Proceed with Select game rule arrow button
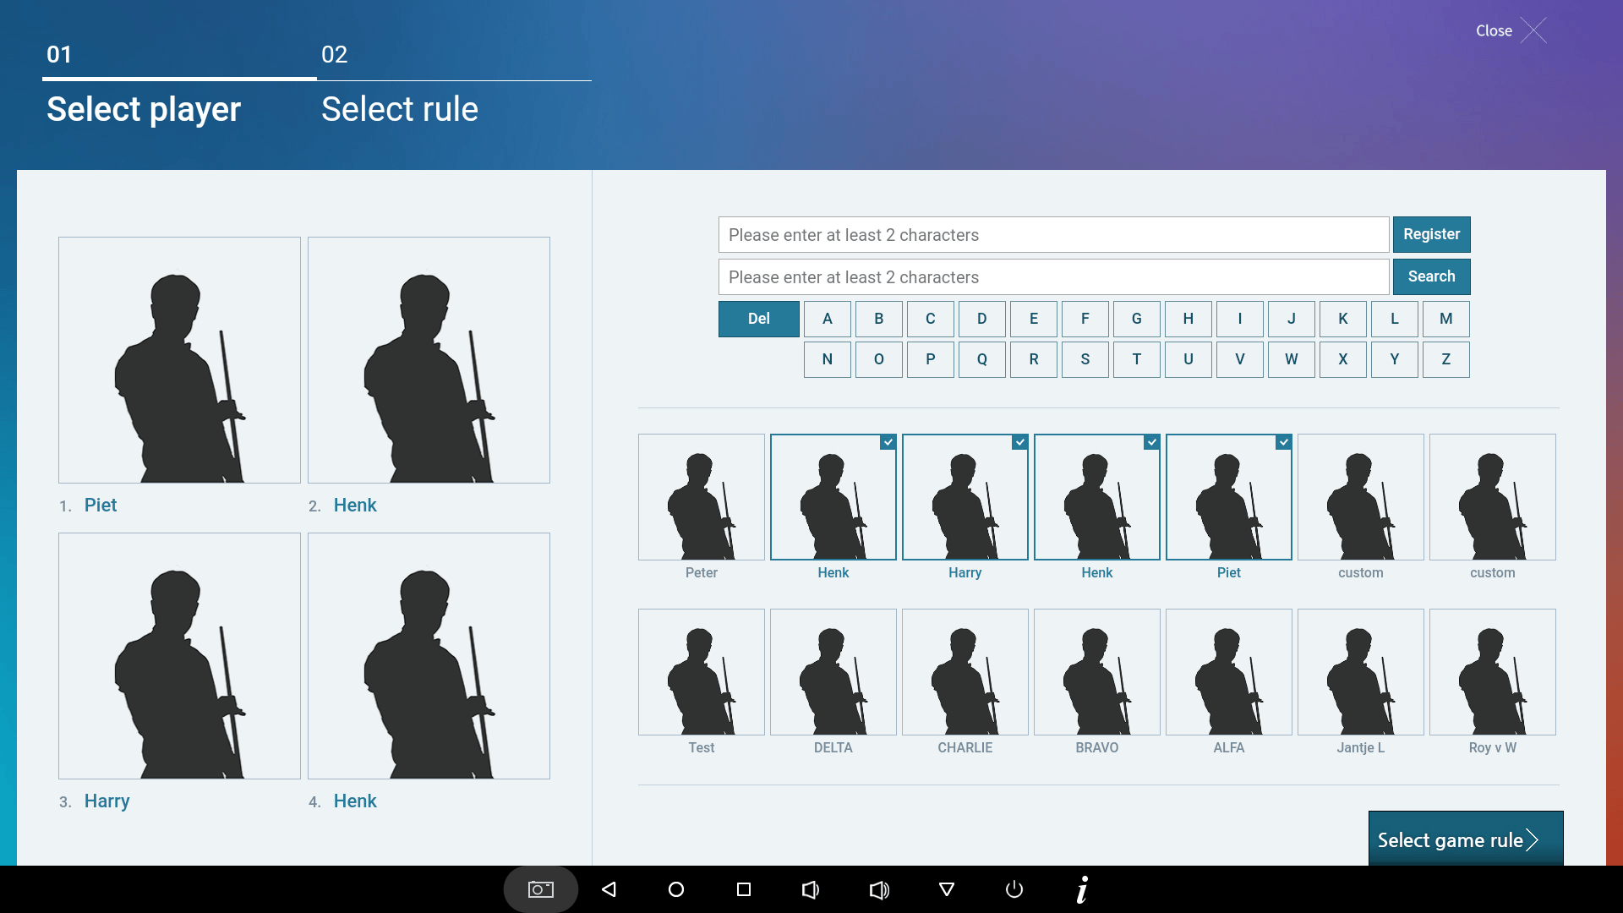Viewport: 1623px width, 913px height. point(1465,839)
